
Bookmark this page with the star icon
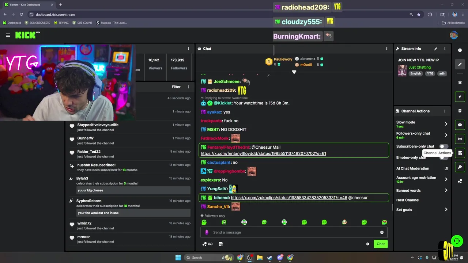[419, 15]
